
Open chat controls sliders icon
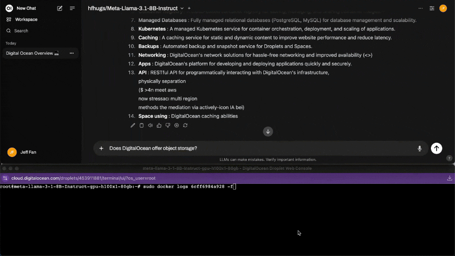432,8
